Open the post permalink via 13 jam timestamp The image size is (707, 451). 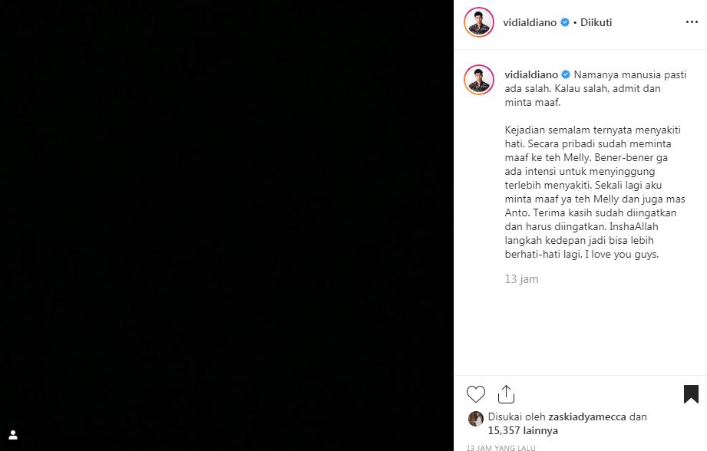pyautogui.click(x=521, y=279)
